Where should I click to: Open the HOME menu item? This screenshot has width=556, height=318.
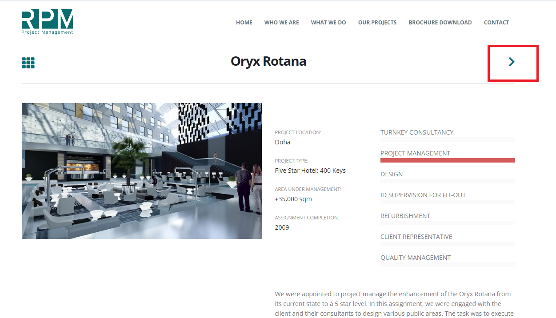tap(244, 23)
